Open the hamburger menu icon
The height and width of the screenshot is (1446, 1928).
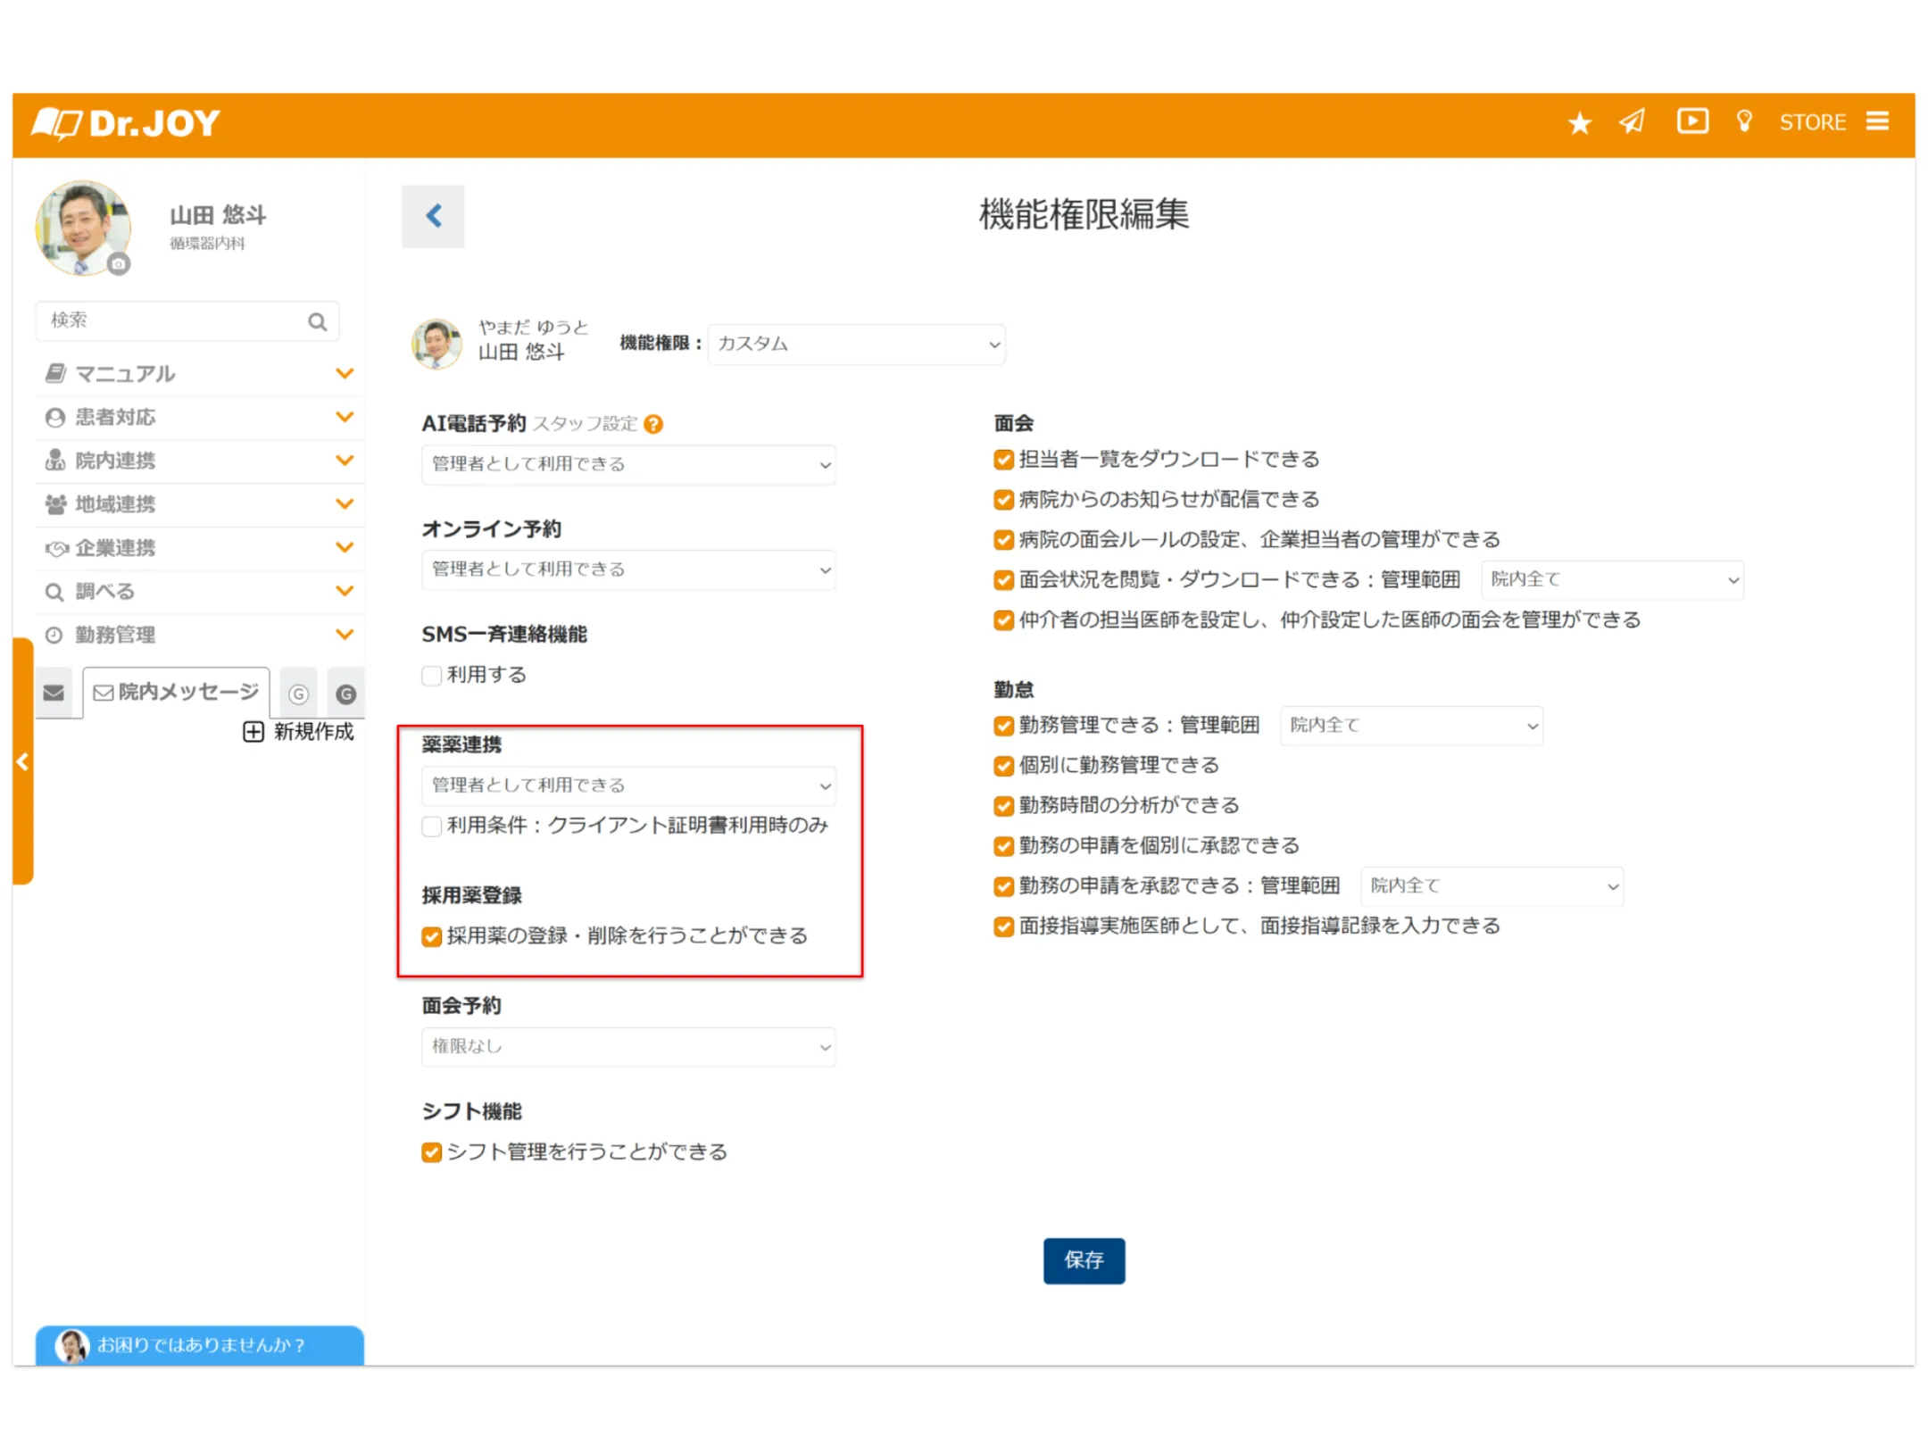(1877, 121)
